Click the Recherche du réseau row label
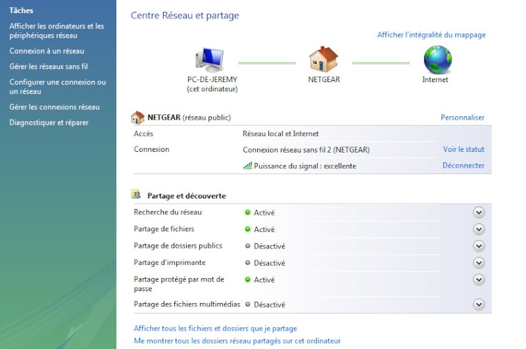The height and width of the screenshot is (349, 526). click(168, 212)
